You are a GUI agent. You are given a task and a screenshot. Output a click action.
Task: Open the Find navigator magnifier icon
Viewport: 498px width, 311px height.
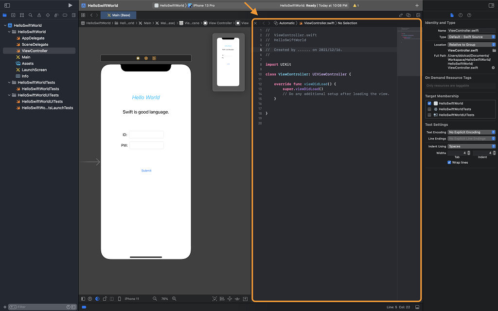pyautogui.click(x=30, y=15)
